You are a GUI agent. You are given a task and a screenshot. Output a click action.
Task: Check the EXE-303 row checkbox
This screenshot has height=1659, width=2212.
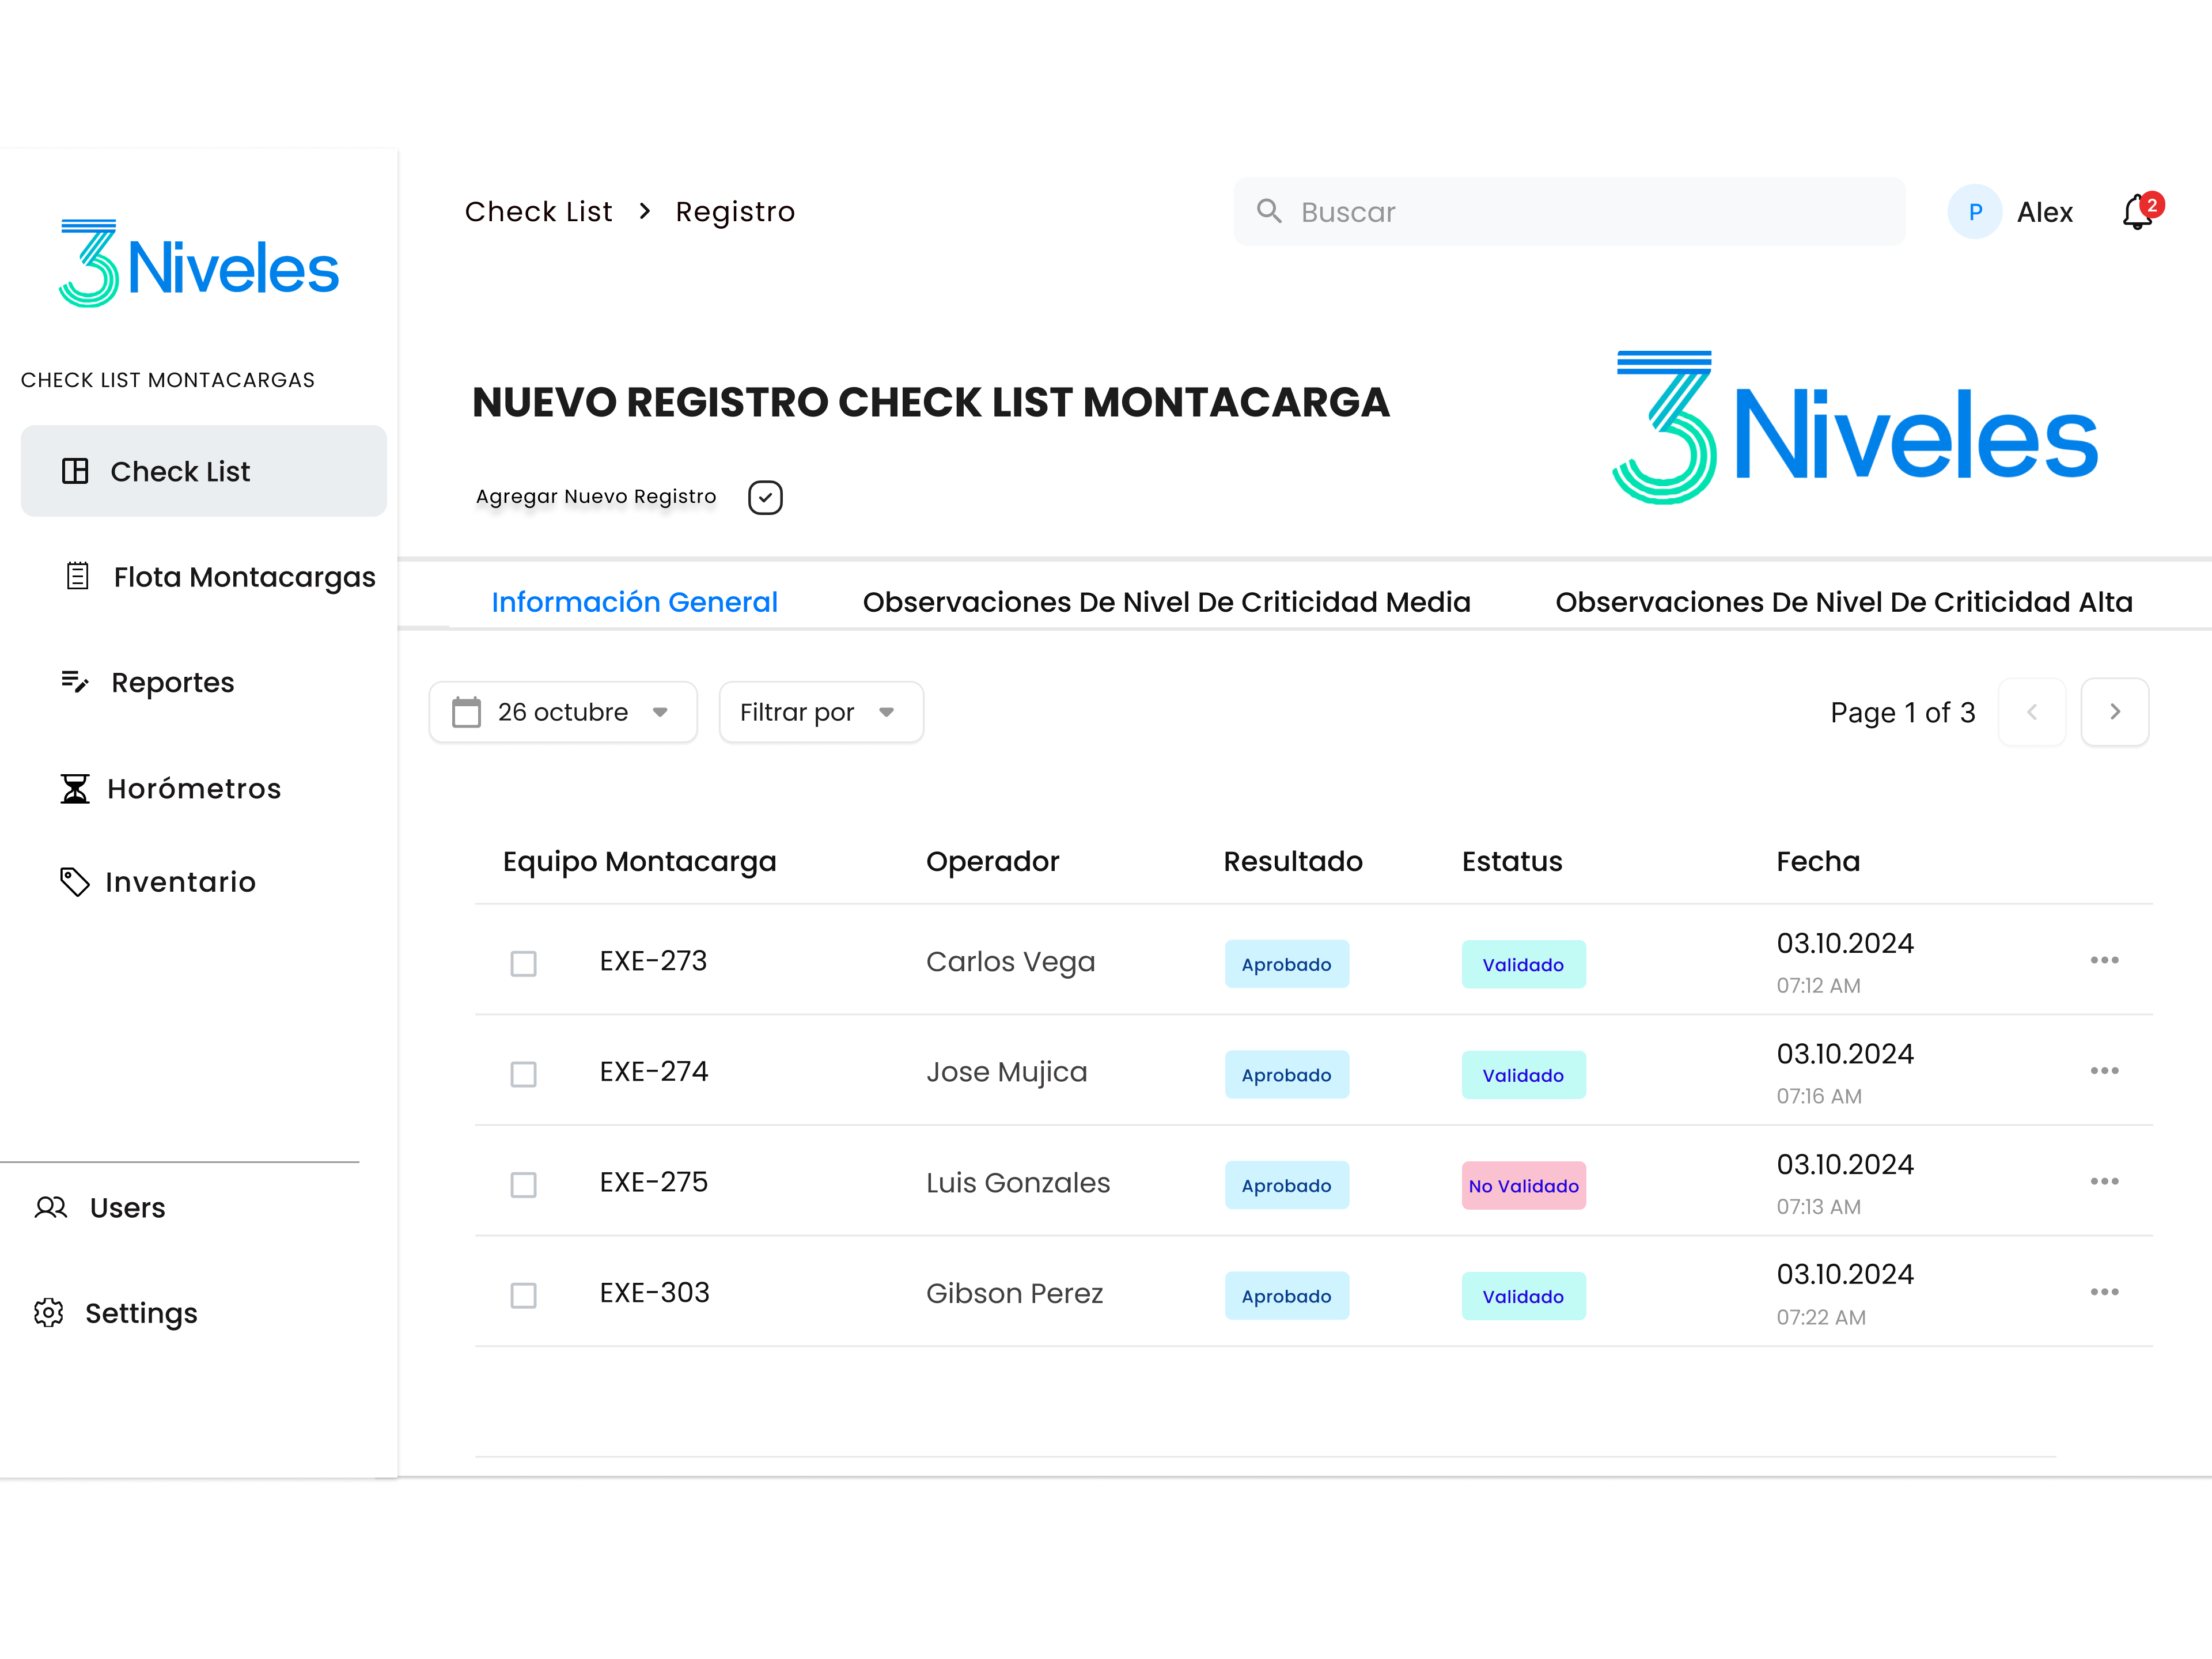[523, 1296]
